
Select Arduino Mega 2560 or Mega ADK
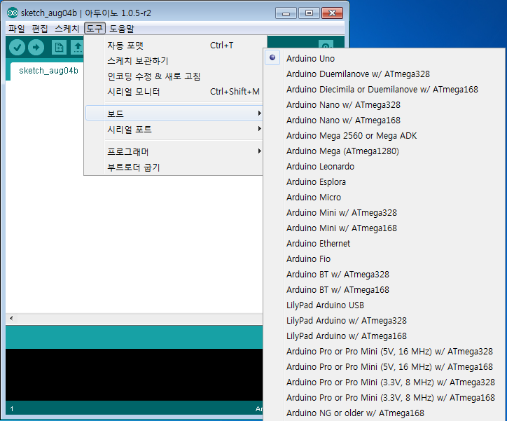(384, 136)
